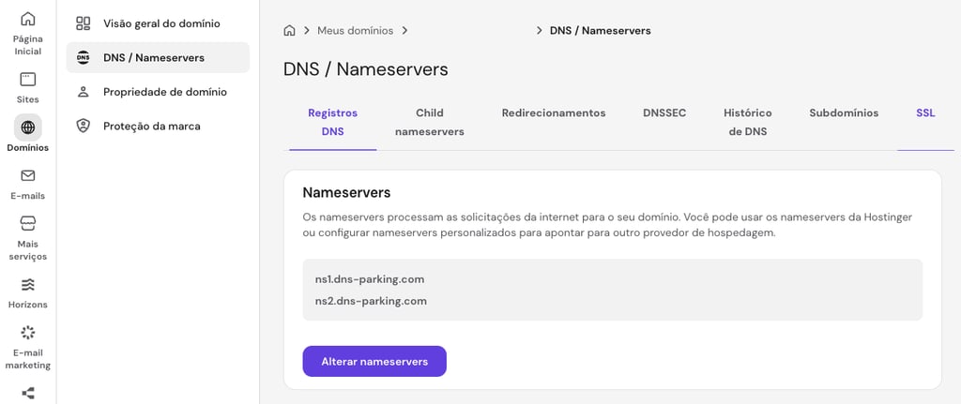
Task: Click the E-mails label in sidebar
Action: pos(27,196)
